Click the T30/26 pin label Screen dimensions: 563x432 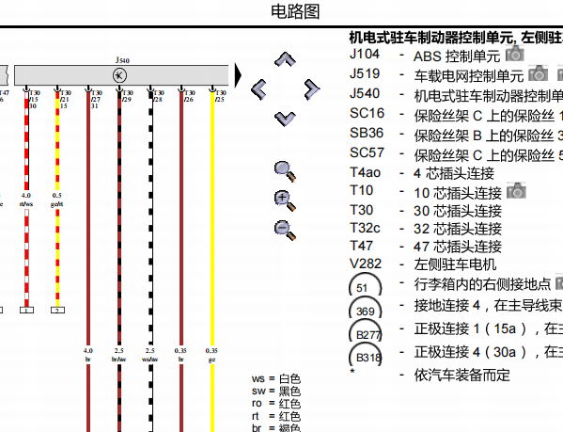189,96
